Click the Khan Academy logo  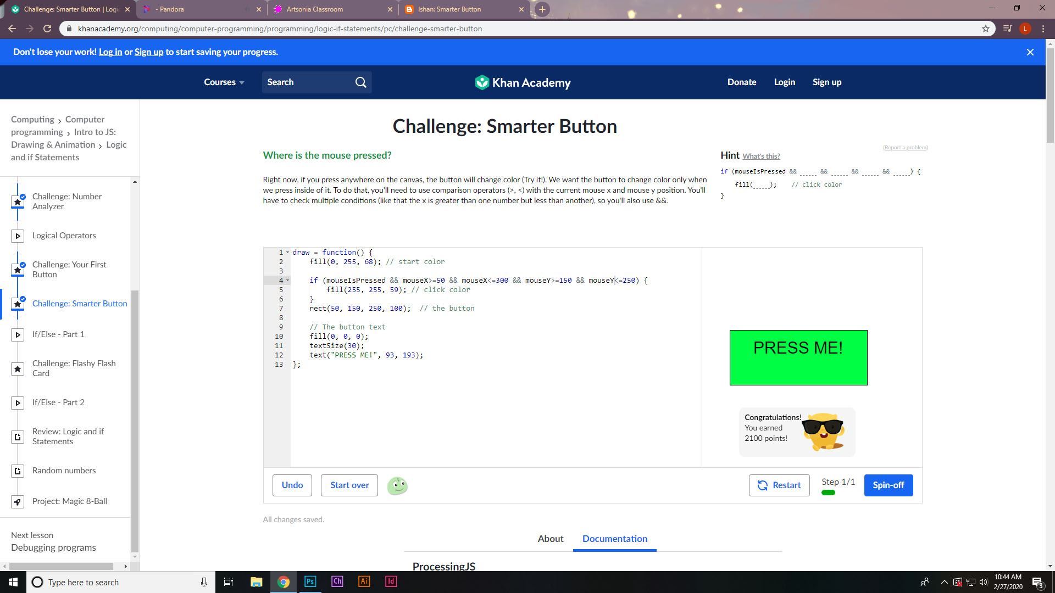(523, 82)
